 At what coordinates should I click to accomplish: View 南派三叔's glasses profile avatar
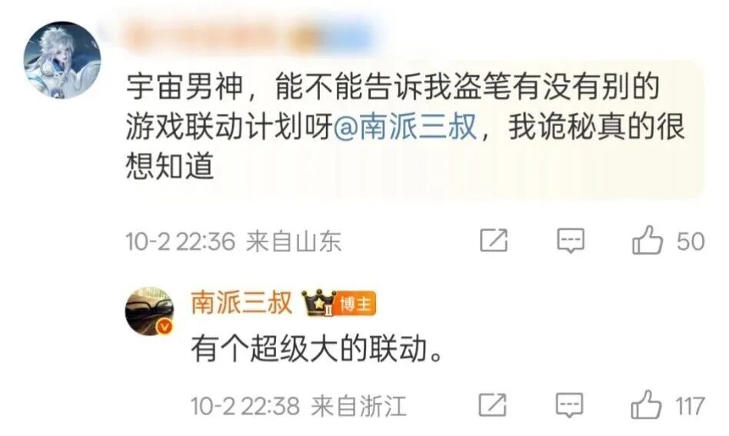click(149, 311)
